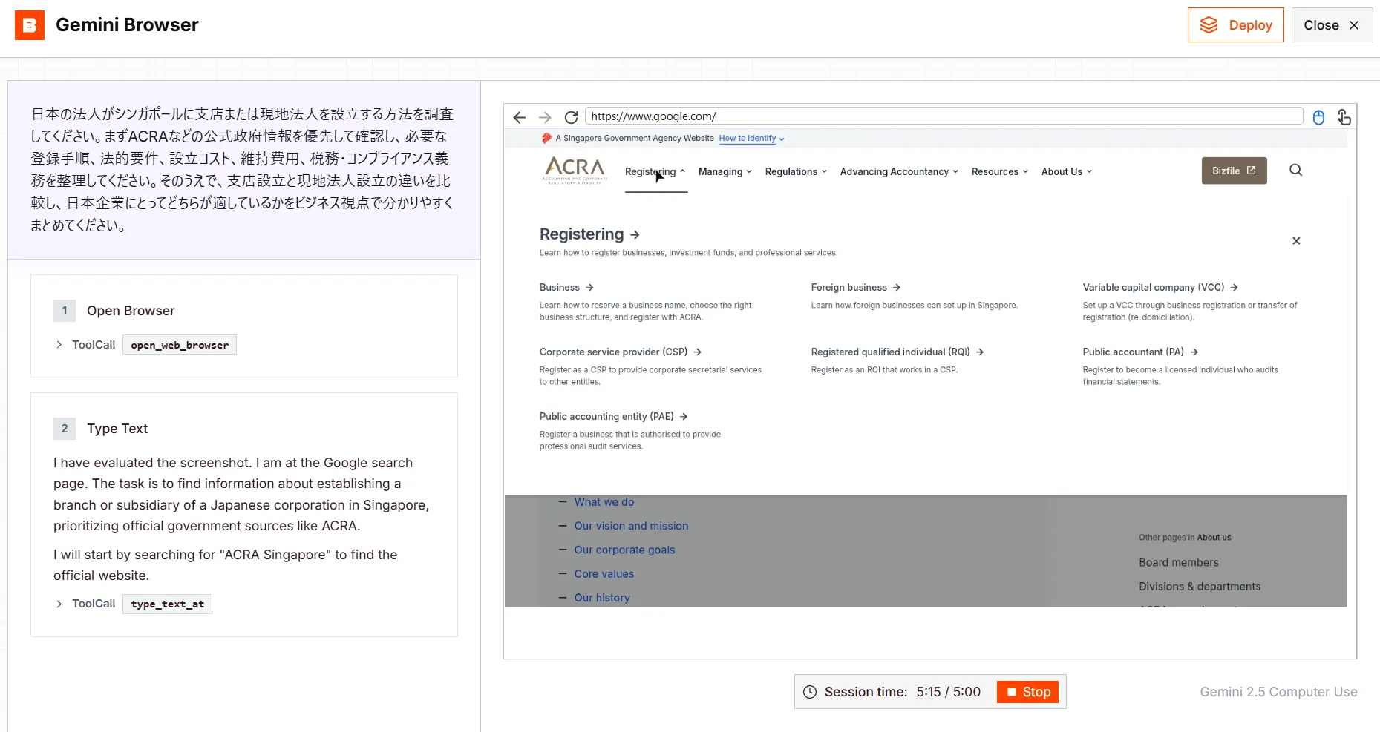Click the Close button in the header

click(x=1332, y=25)
